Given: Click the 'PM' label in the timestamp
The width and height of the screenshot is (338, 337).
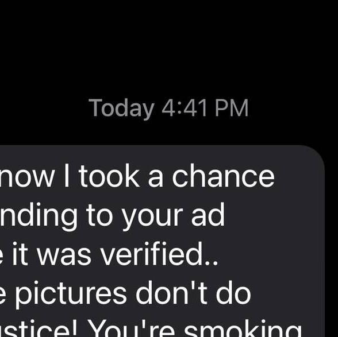Looking at the screenshot, I should click(x=232, y=108).
